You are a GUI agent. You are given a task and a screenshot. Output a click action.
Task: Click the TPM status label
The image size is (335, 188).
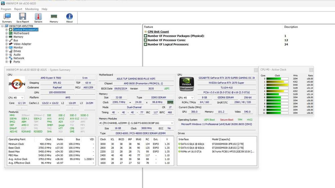240,120
